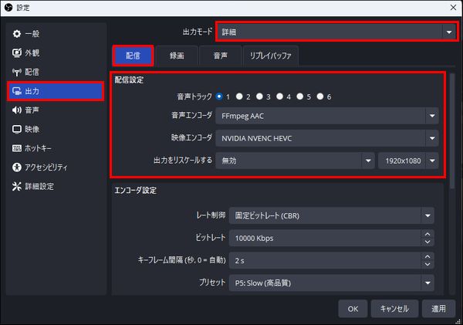Open the 出力モード dropdown showing 詳細

[x=336, y=32]
